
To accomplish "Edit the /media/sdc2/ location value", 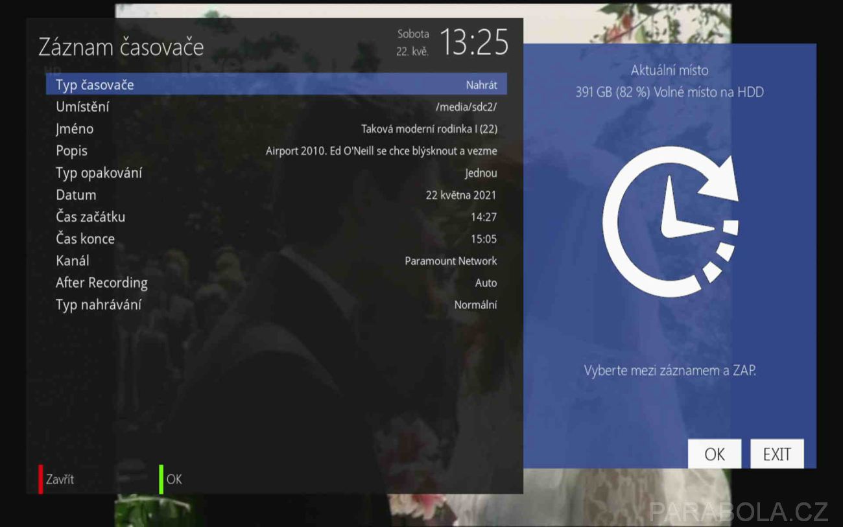I will [x=467, y=107].
